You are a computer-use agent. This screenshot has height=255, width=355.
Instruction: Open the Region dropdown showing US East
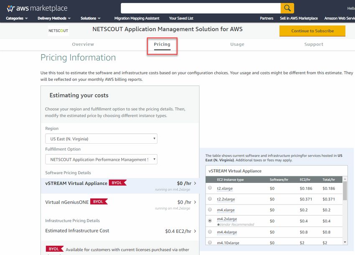(101, 139)
